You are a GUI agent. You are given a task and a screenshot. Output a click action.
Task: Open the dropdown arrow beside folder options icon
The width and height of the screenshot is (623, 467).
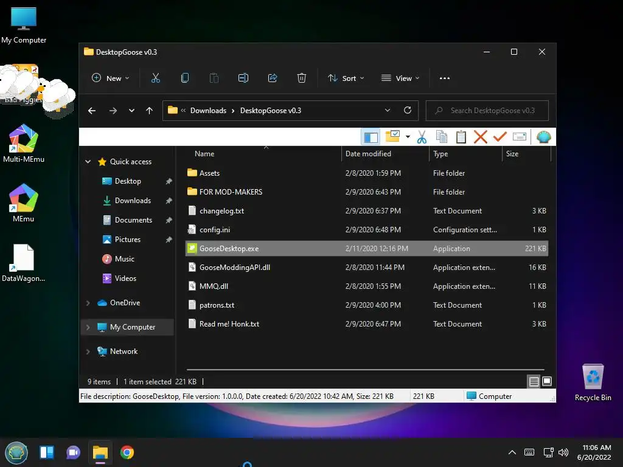[x=408, y=137]
